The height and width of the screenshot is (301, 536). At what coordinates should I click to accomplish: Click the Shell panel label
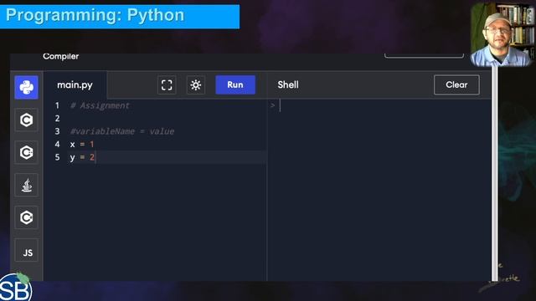point(288,85)
